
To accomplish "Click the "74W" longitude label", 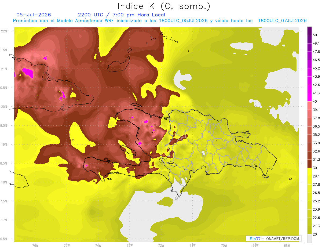I will tap(98, 245).
